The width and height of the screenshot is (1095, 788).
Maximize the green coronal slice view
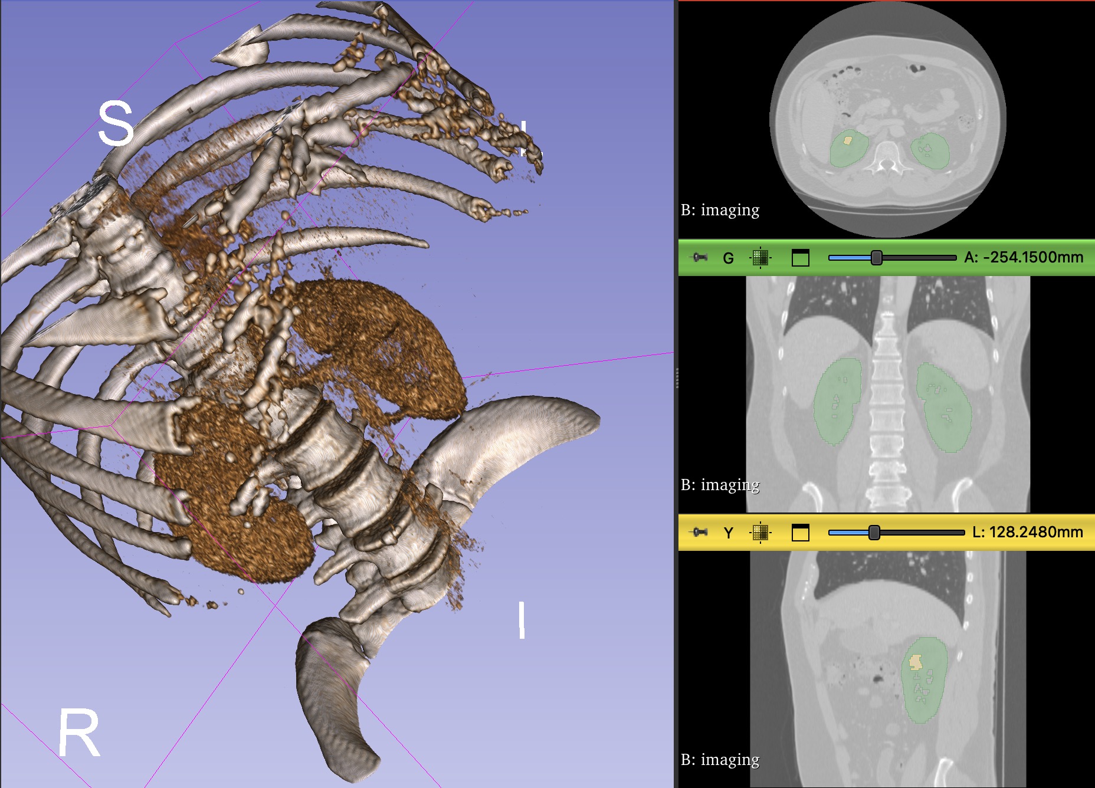[x=800, y=258]
